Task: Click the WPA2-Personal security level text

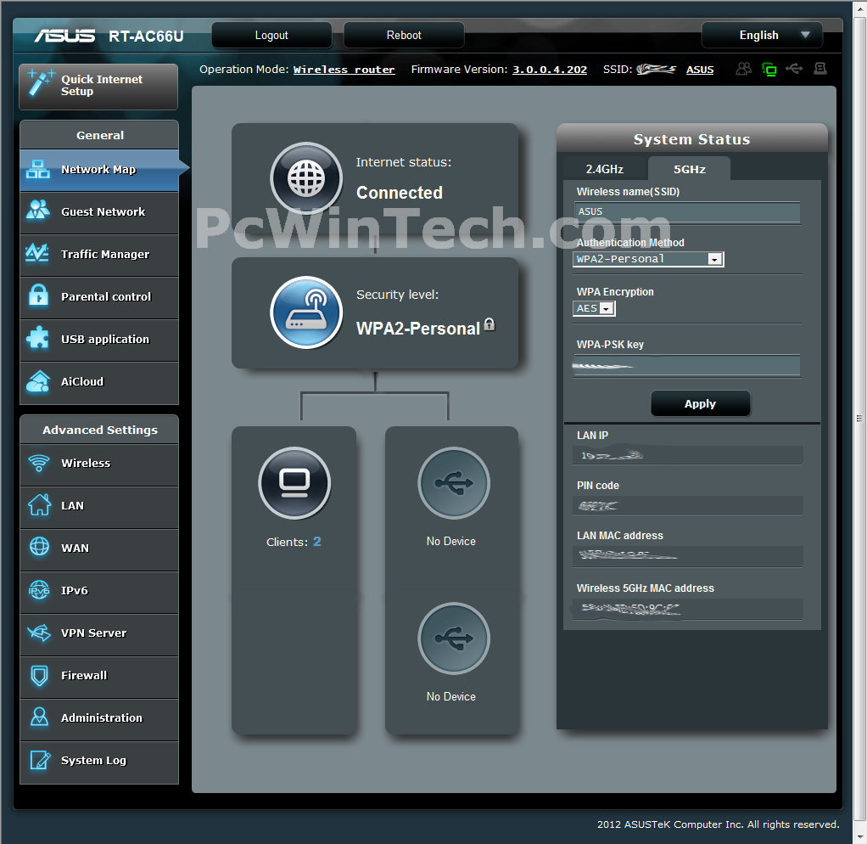Action: (418, 329)
